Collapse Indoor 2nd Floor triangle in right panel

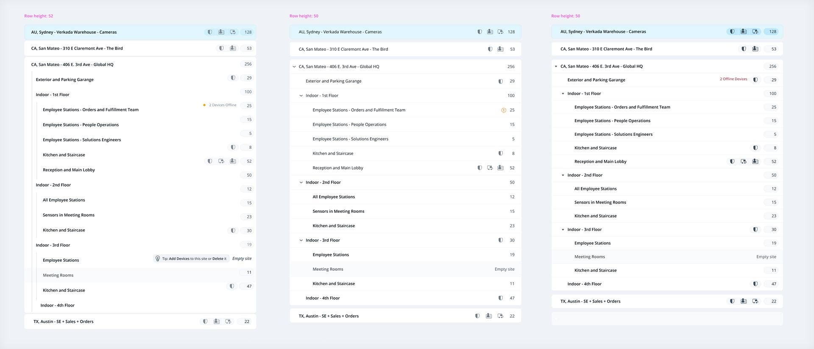coord(563,175)
